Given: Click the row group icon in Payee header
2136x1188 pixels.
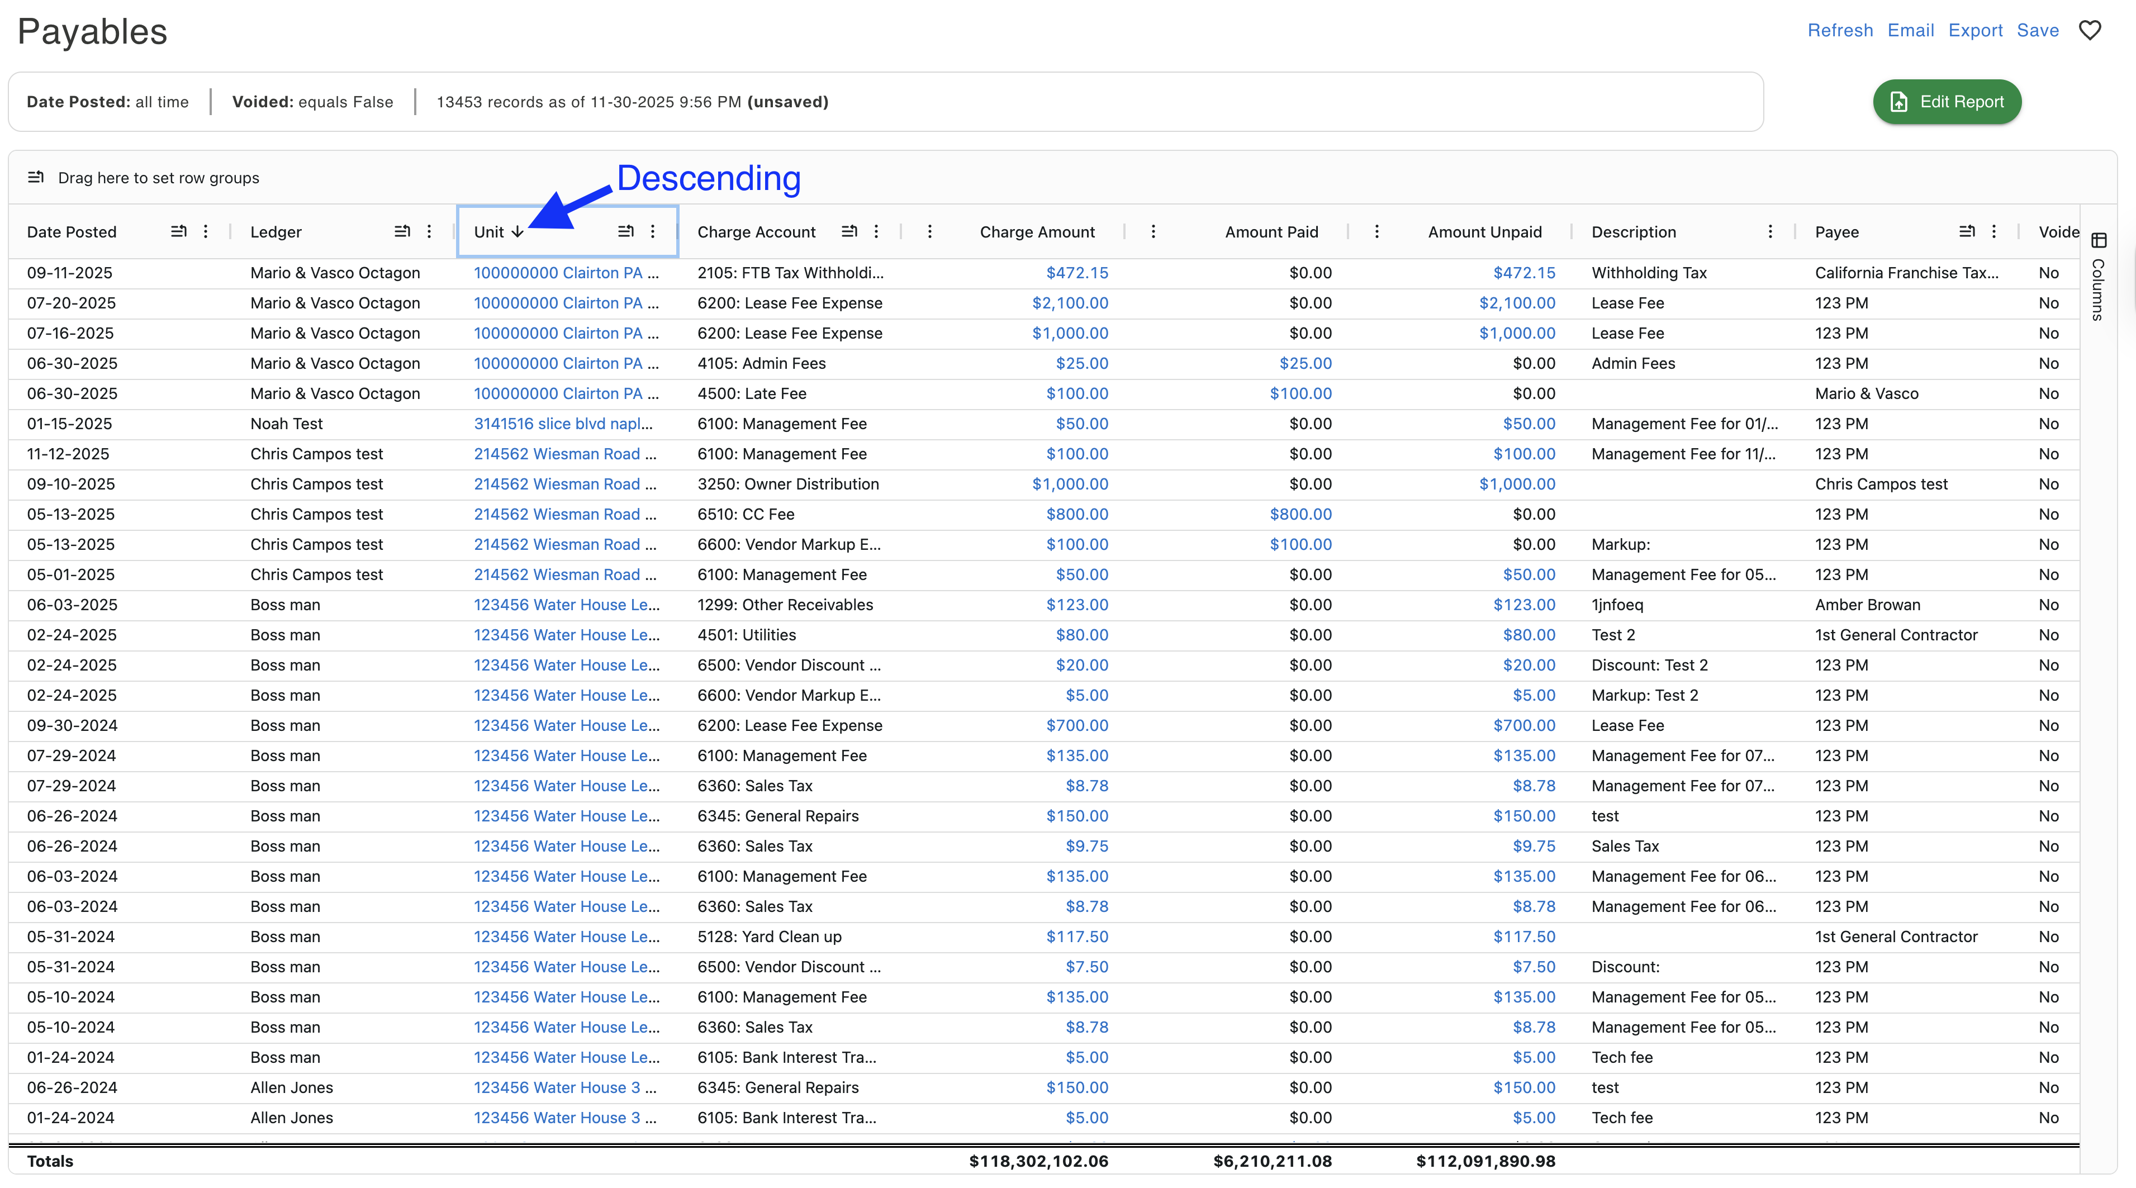Looking at the screenshot, I should click(1967, 231).
